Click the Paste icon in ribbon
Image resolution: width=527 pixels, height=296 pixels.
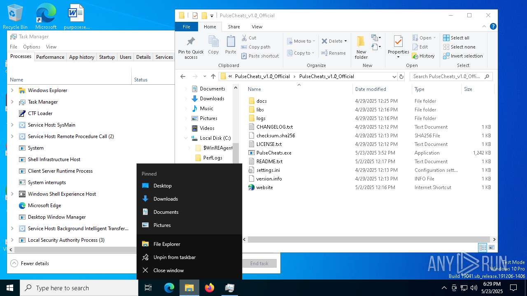(x=231, y=42)
